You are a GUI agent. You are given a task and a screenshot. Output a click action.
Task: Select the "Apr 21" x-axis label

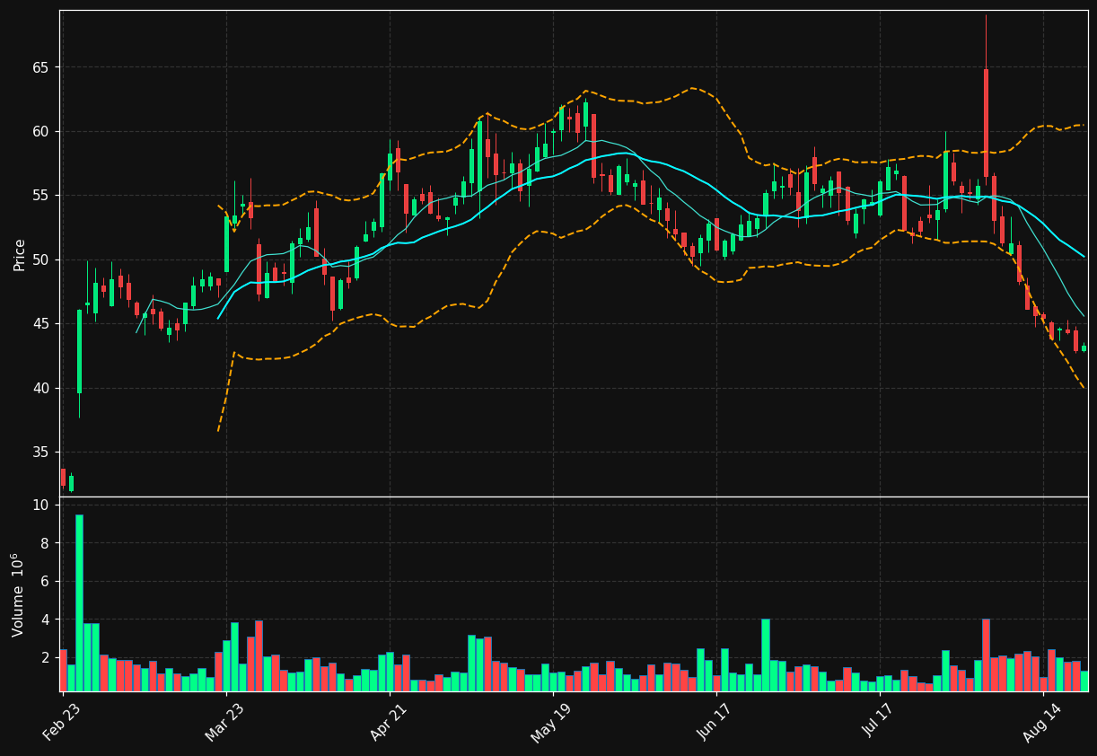(x=387, y=722)
